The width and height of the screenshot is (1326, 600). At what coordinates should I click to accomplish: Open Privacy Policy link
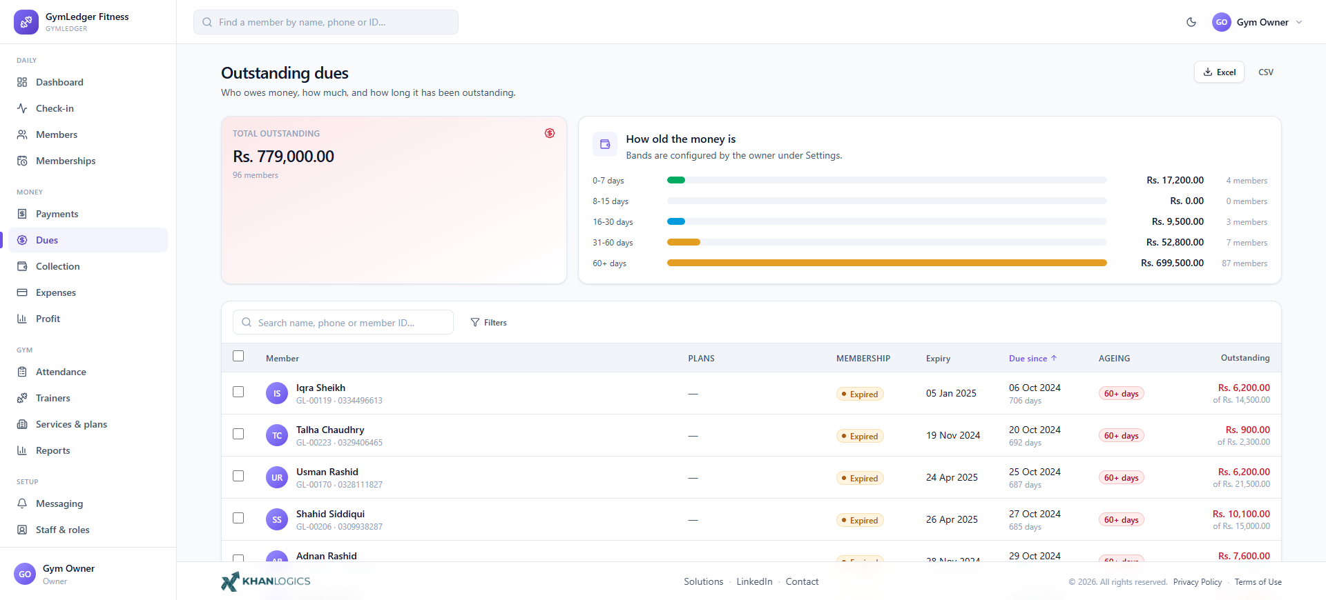(x=1198, y=582)
